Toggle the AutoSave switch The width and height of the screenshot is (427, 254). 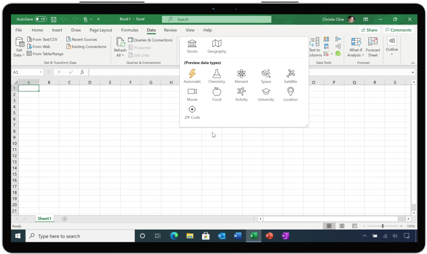coord(41,19)
